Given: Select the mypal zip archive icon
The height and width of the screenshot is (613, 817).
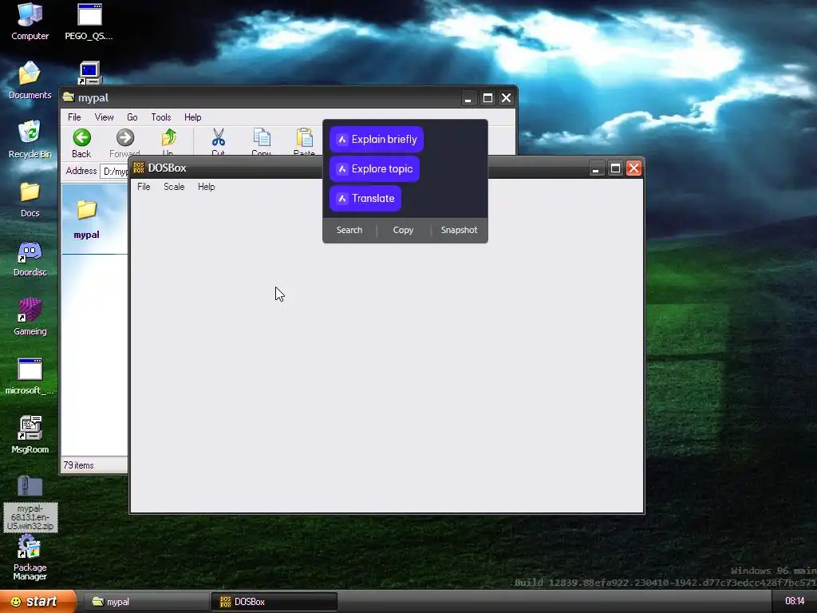Looking at the screenshot, I should coord(30,503).
